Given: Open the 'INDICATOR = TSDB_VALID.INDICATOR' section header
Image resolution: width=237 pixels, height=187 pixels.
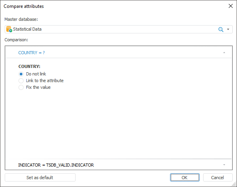Looking at the screenshot, I should [x=56, y=165].
